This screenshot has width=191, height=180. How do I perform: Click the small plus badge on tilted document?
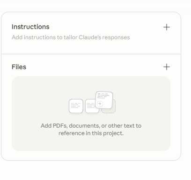point(100,104)
